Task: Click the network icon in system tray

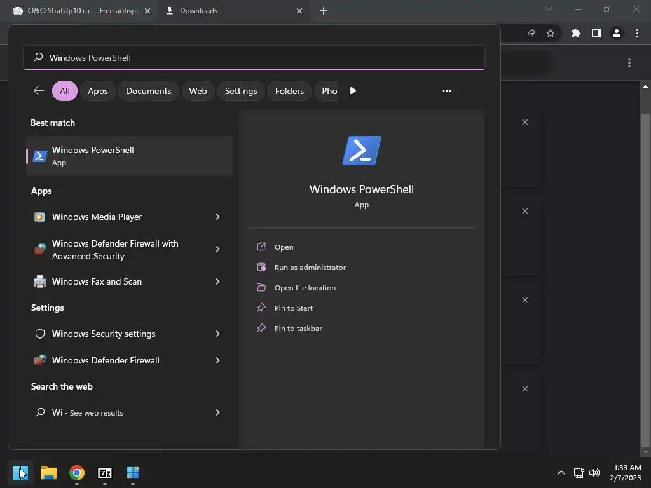Action: [x=579, y=473]
